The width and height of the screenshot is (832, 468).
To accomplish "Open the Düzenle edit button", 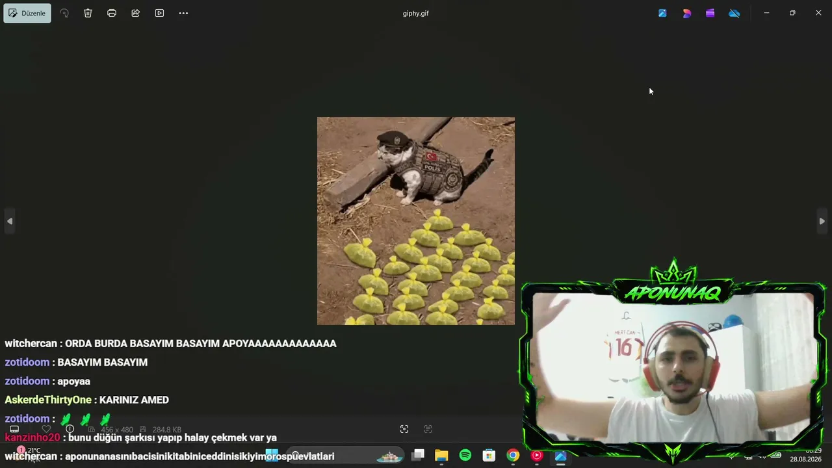I will [x=27, y=13].
